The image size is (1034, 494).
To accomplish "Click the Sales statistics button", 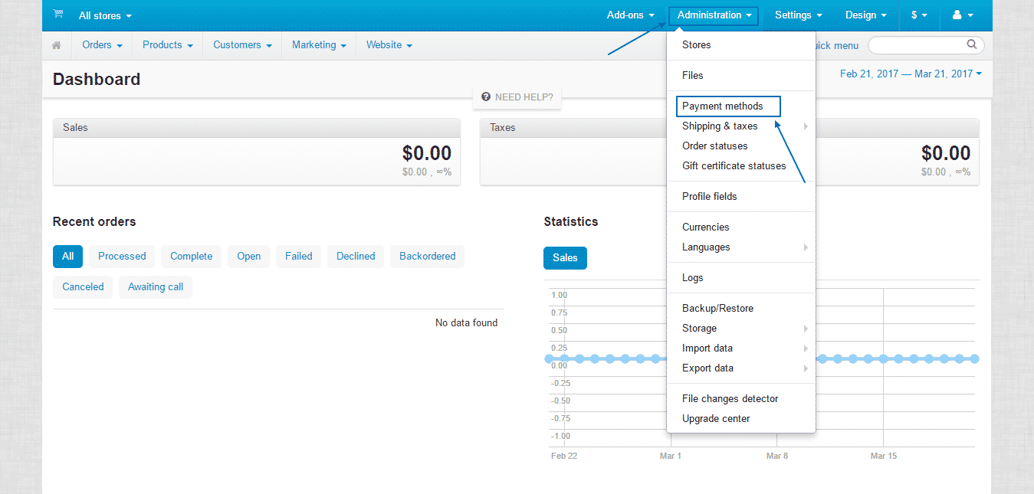I will coord(565,257).
